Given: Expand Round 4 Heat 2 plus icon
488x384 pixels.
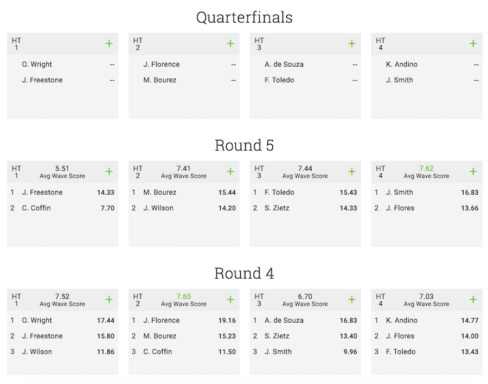Looking at the screenshot, I should click(x=230, y=299).
